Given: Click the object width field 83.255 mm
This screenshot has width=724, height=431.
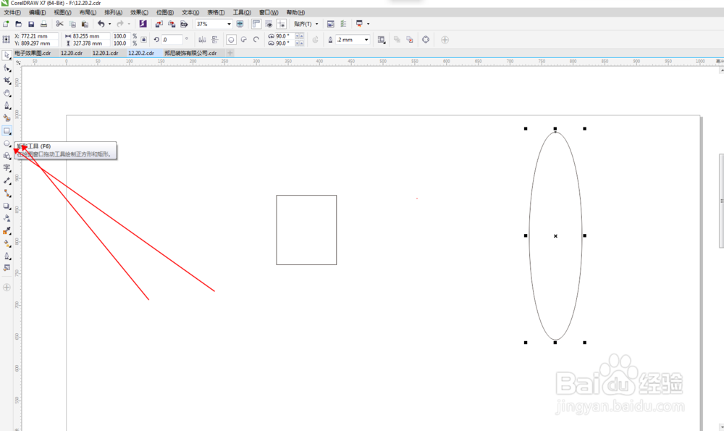Looking at the screenshot, I should pyautogui.click(x=90, y=36).
